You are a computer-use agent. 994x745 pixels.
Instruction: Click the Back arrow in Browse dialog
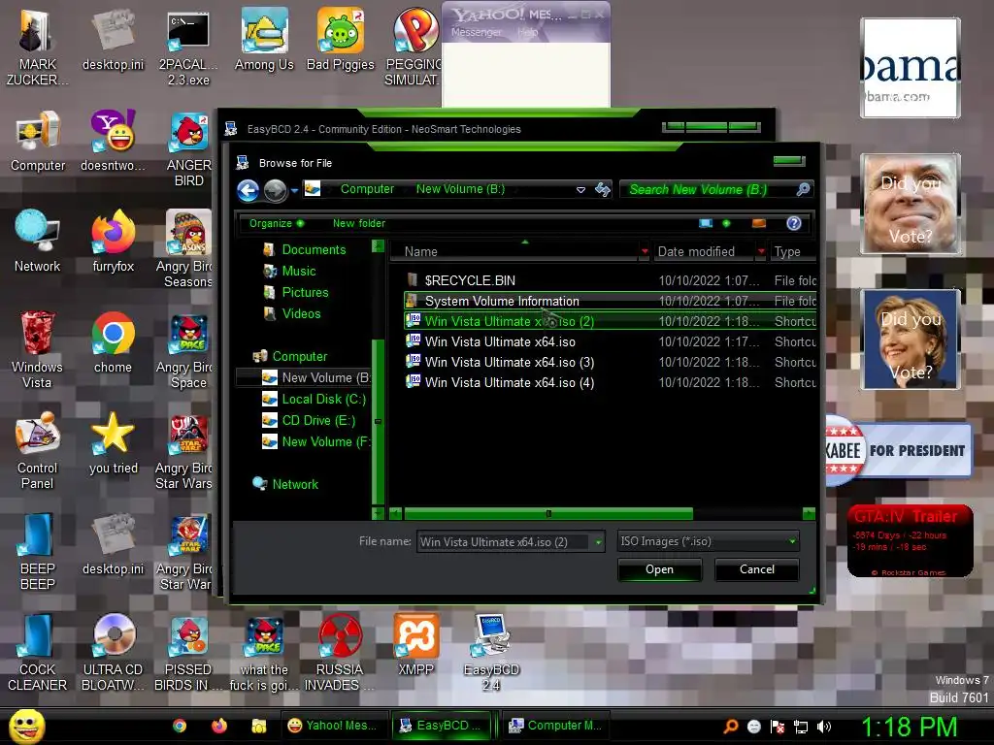tap(248, 189)
